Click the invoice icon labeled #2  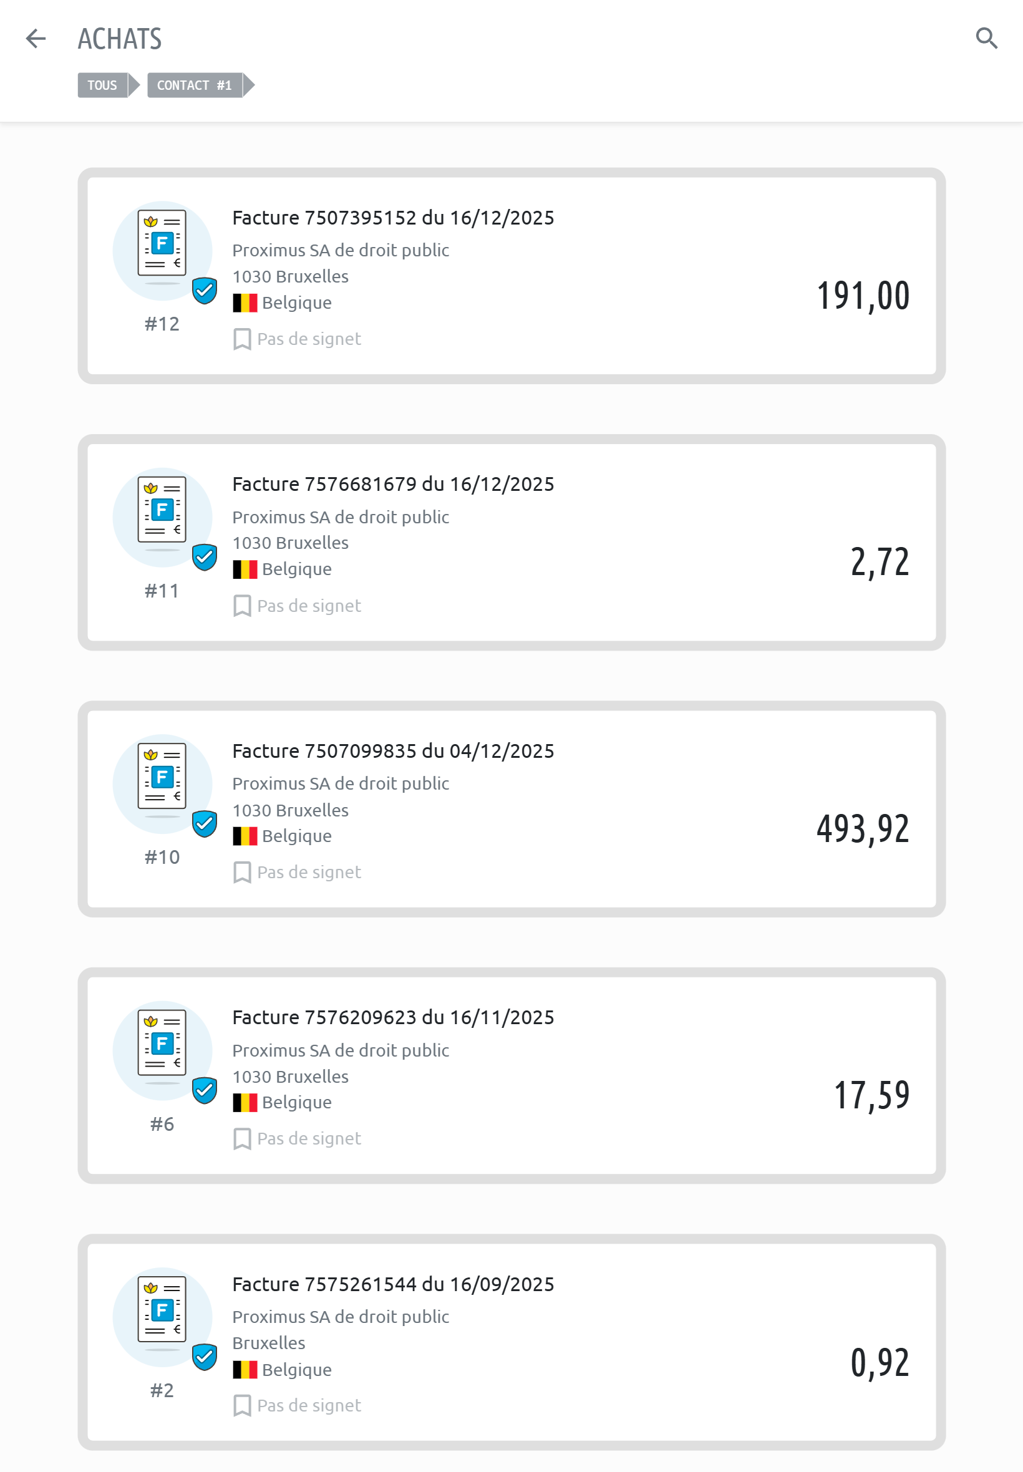162,1313
